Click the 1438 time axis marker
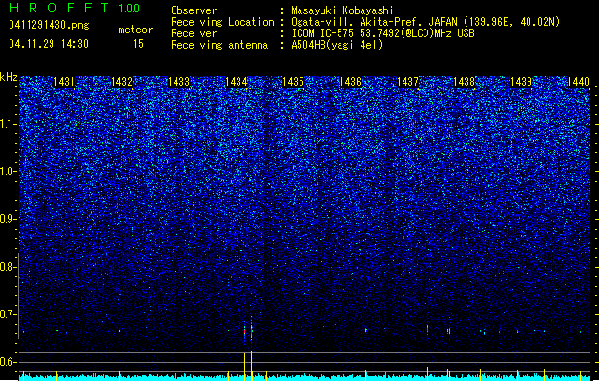This screenshot has width=600, height=381. 464,82
